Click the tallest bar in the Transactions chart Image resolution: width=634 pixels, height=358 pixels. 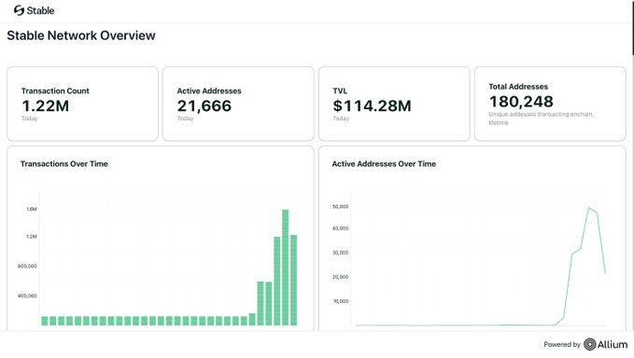point(286,268)
